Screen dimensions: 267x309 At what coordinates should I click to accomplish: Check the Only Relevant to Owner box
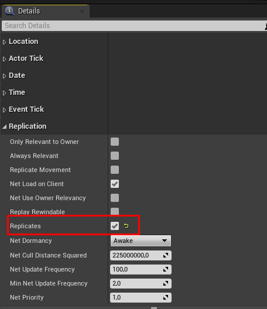[115, 142]
